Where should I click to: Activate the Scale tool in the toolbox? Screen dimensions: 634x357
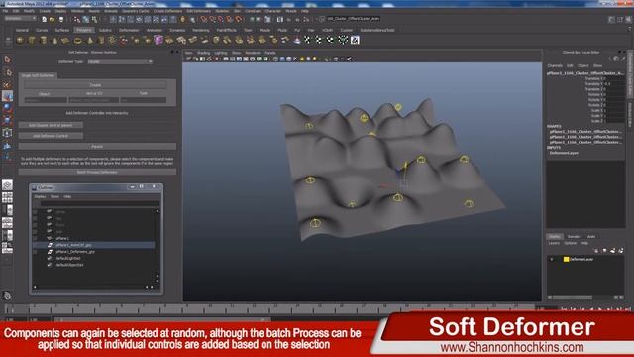(x=7, y=120)
